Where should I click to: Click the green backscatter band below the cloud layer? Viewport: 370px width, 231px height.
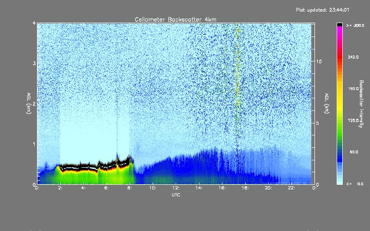(x=94, y=177)
